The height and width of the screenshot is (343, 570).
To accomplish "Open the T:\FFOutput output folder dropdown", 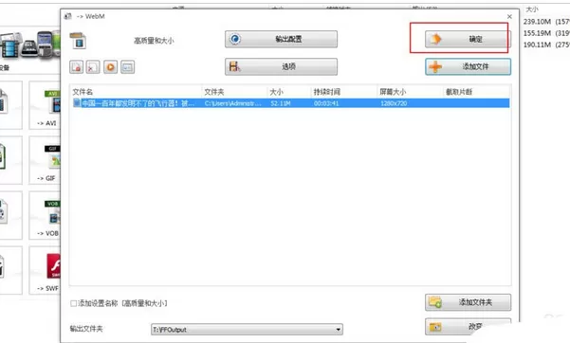I will click(247, 330).
